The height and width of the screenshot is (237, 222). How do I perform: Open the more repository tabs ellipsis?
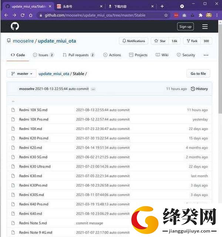coord(206,55)
